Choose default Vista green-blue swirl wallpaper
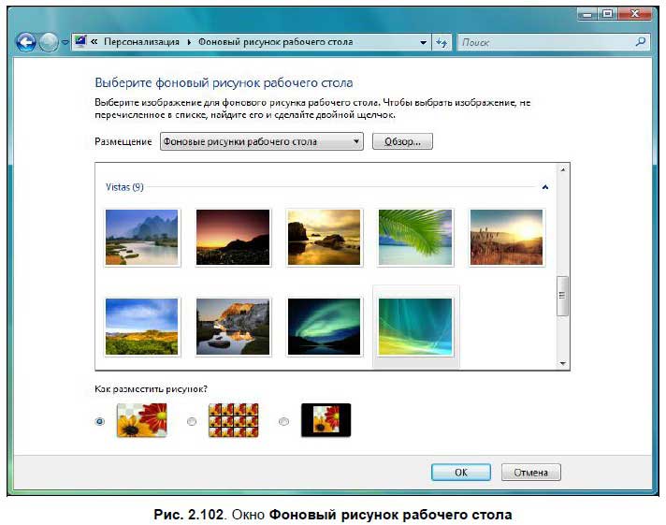 pos(415,327)
